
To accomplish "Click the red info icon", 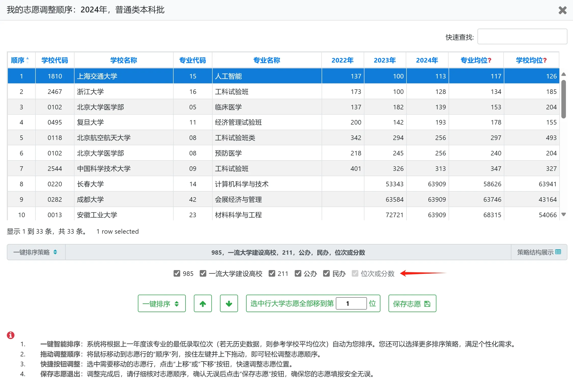I will click(10, 335).
